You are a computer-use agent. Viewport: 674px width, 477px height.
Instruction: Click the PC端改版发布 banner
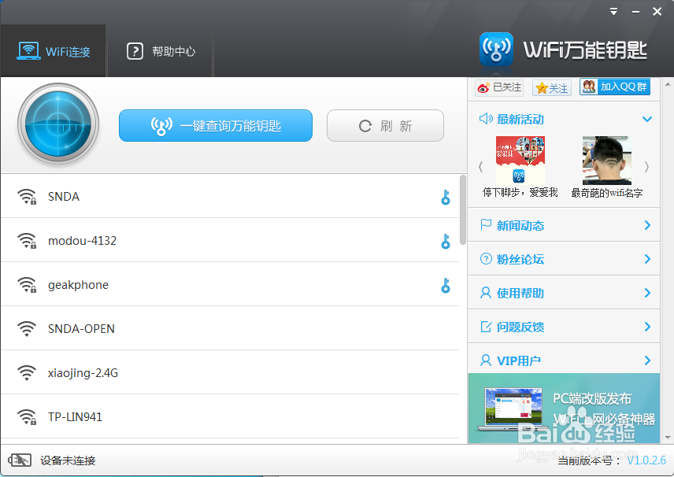coord(564,408)
